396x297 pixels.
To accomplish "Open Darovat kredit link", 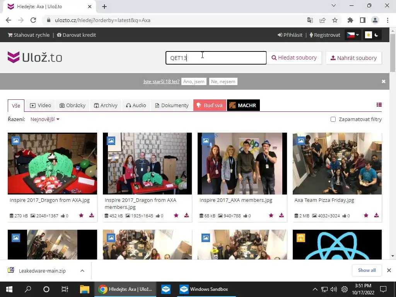I will [x=76, y=35].
